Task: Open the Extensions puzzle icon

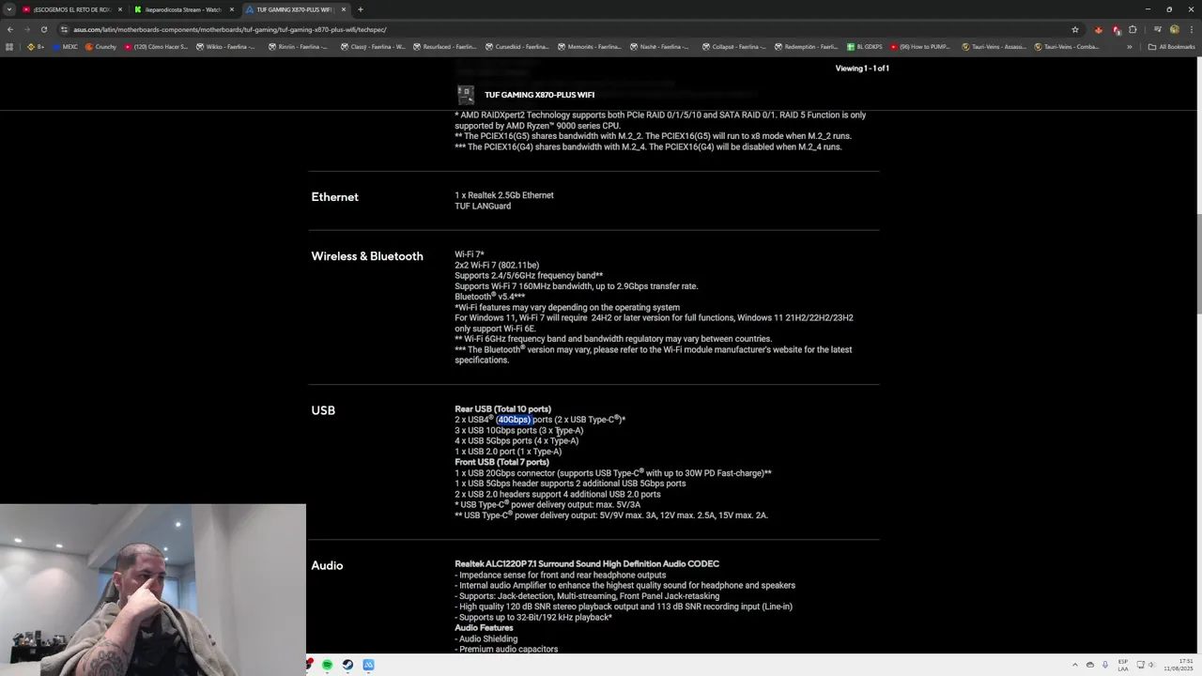Action: tap(1133, 29)
